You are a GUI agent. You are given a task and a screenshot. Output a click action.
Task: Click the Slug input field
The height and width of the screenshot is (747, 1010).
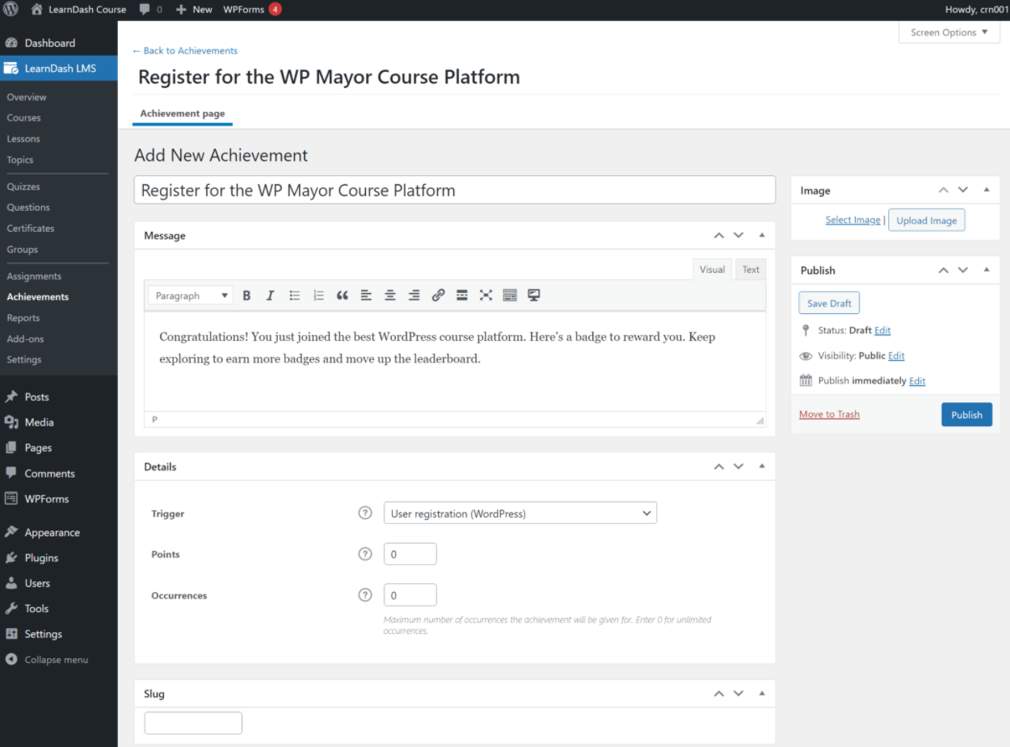pyautogui.click(x=193, y=723)
